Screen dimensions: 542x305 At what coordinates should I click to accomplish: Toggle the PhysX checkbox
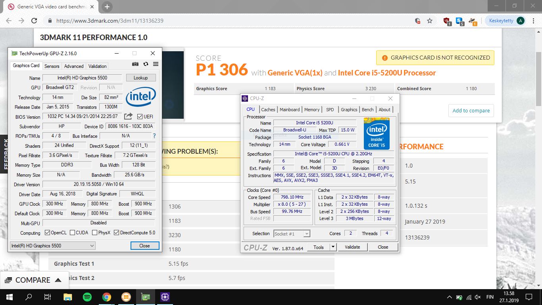pos(94,233)
